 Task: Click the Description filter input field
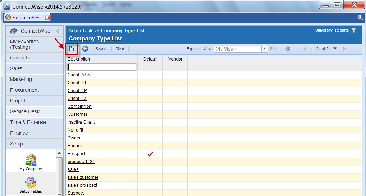(102, 67)
